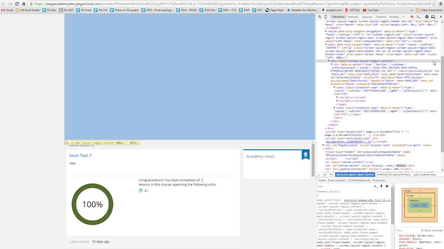Viewport: 444px width, 249px height.
Task: Select the Styles pane tab
Action: tap(322, 180)
